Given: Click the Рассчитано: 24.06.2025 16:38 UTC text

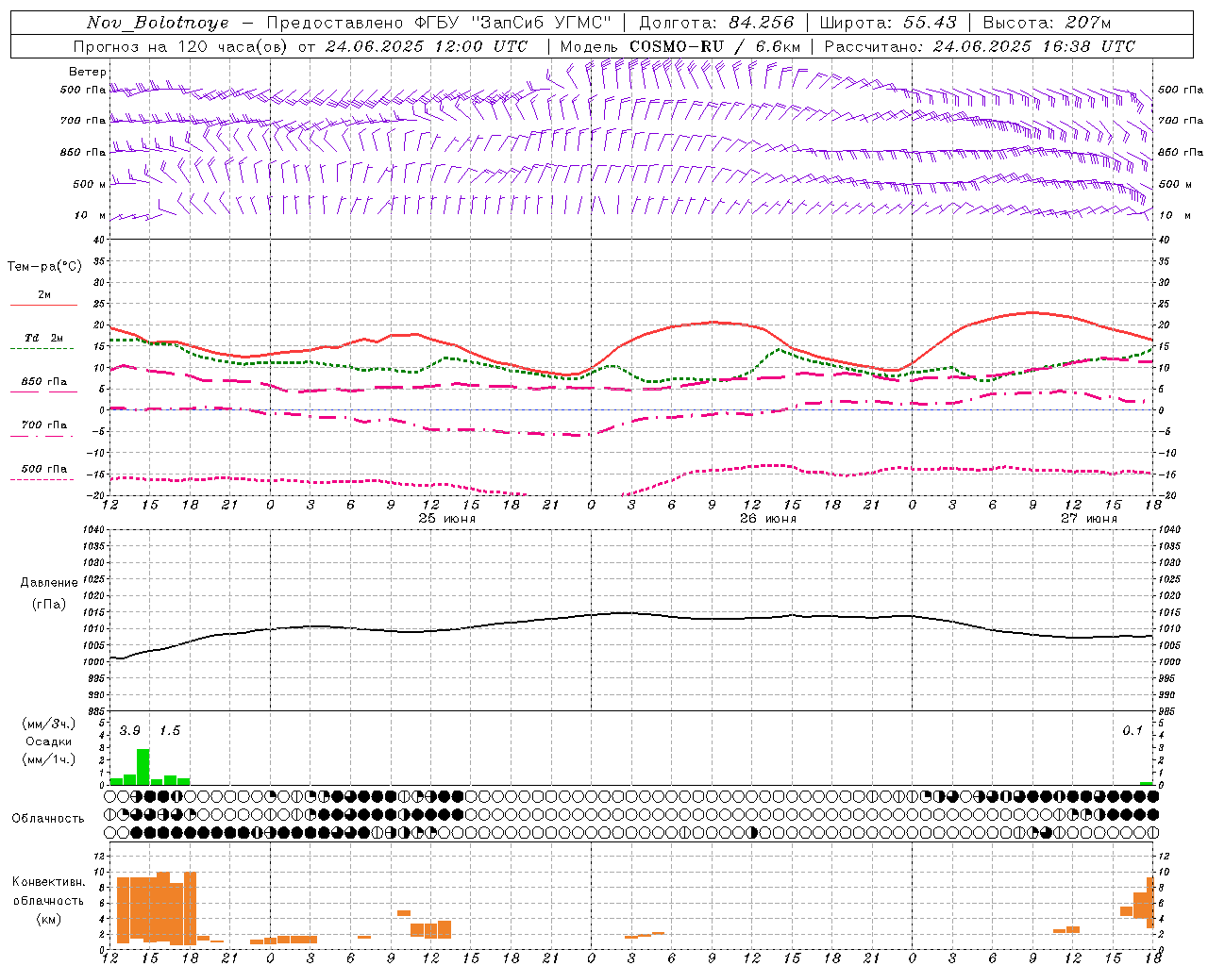Looking at the screenshot, I should [x=980, y=46].
